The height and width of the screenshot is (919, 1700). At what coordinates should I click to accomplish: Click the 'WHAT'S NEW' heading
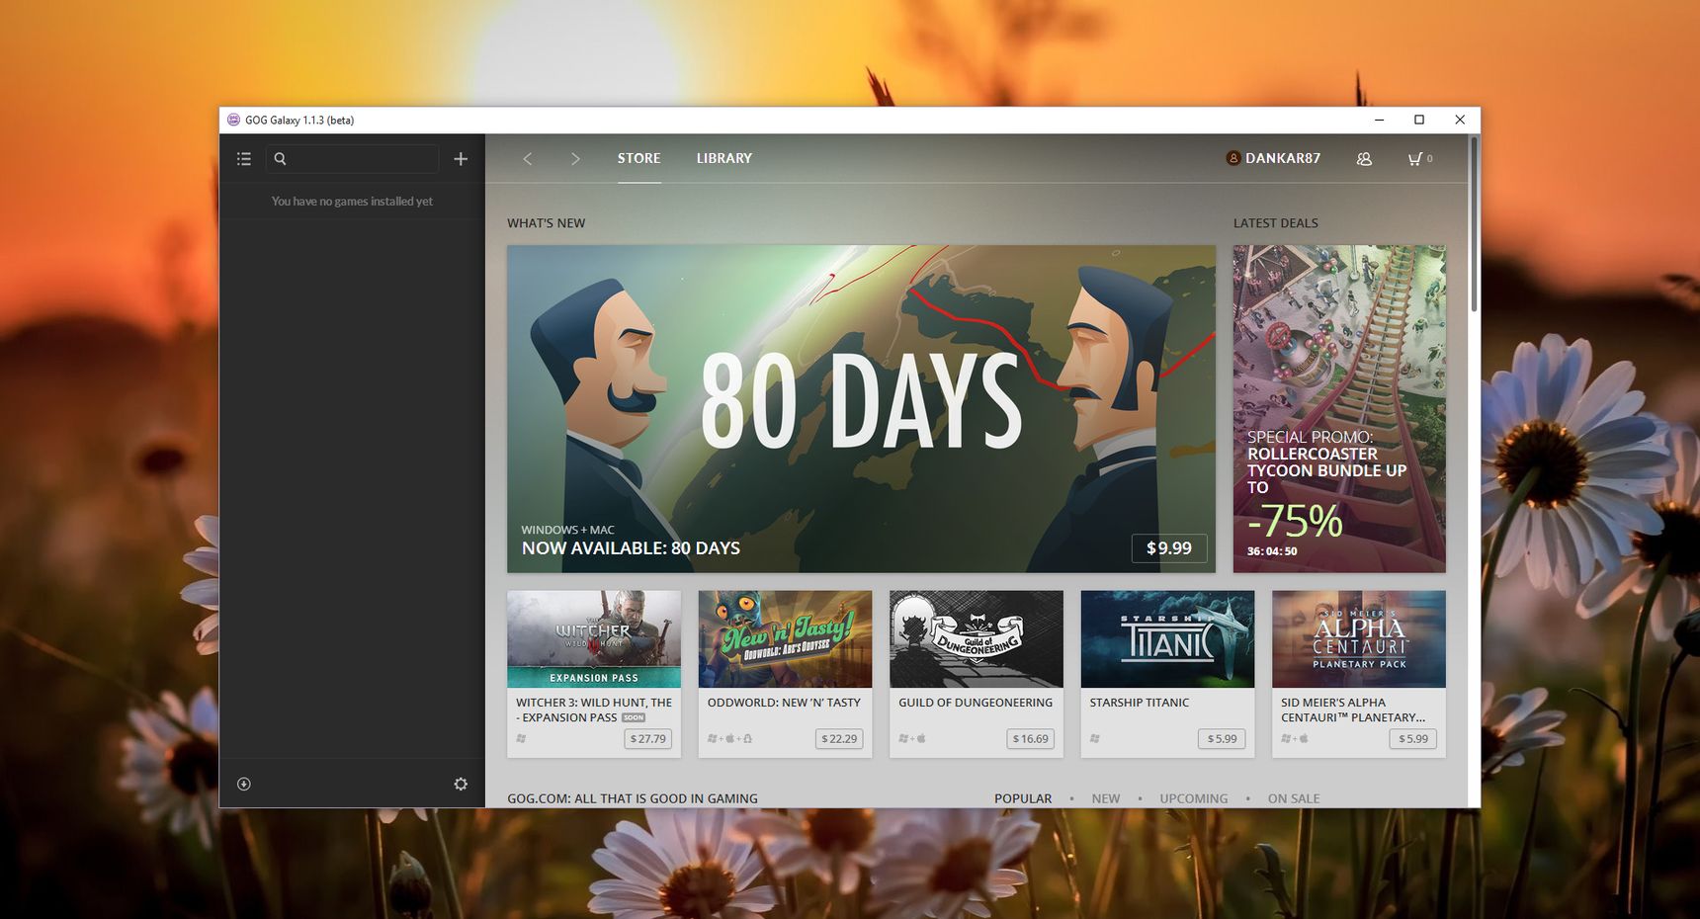[546, 223]
